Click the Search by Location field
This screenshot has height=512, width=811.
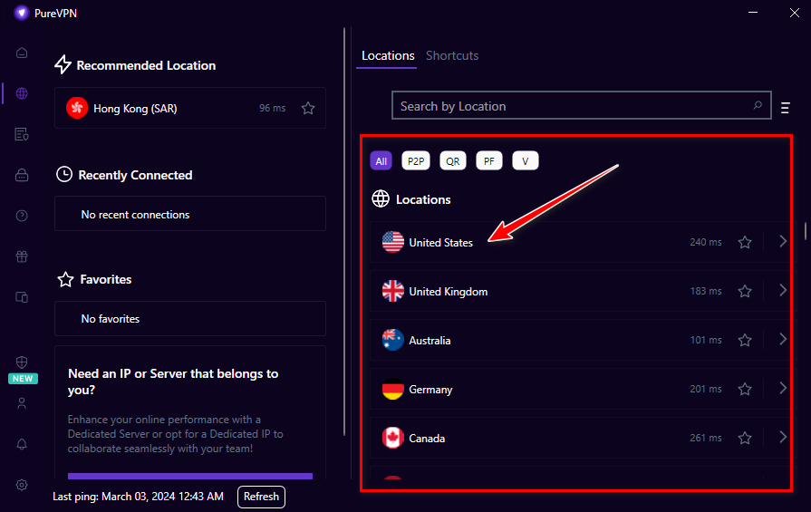point(571,106)
